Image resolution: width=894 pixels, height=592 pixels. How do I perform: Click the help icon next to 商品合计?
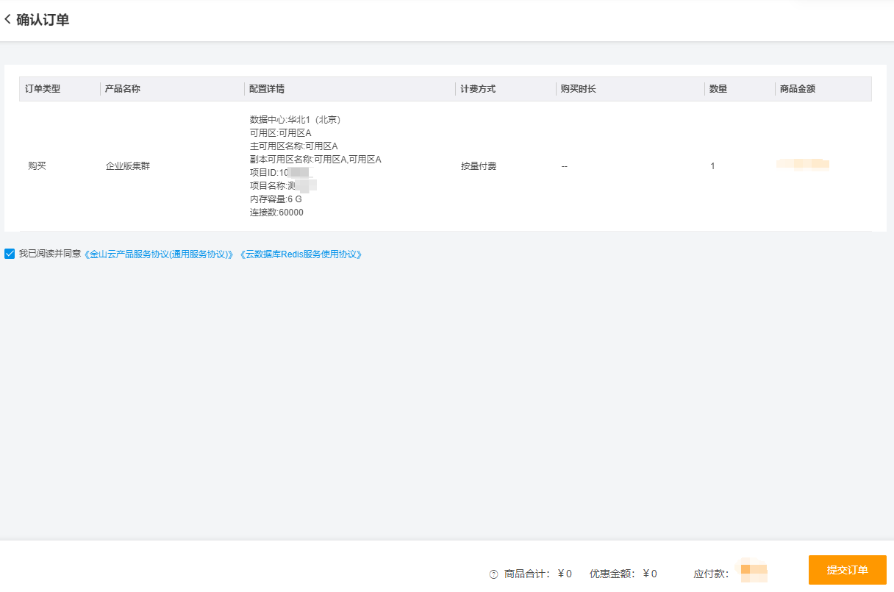(493, 574)
